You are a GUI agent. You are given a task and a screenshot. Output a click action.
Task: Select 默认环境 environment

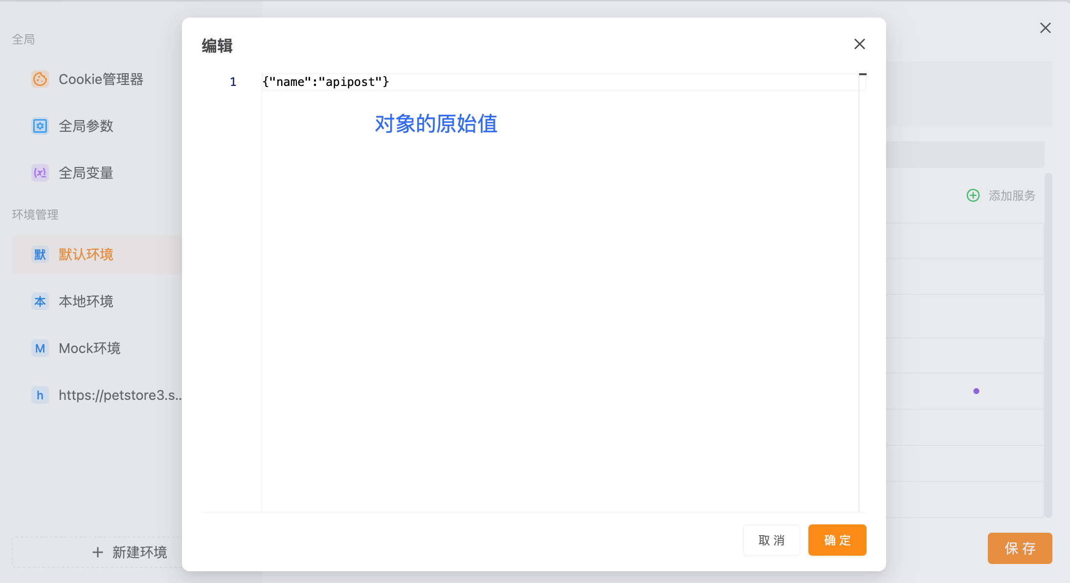pos(97,254)
